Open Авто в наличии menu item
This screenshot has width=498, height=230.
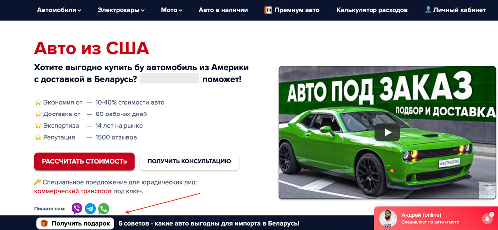pyautogui.click(x=223, y=10)
